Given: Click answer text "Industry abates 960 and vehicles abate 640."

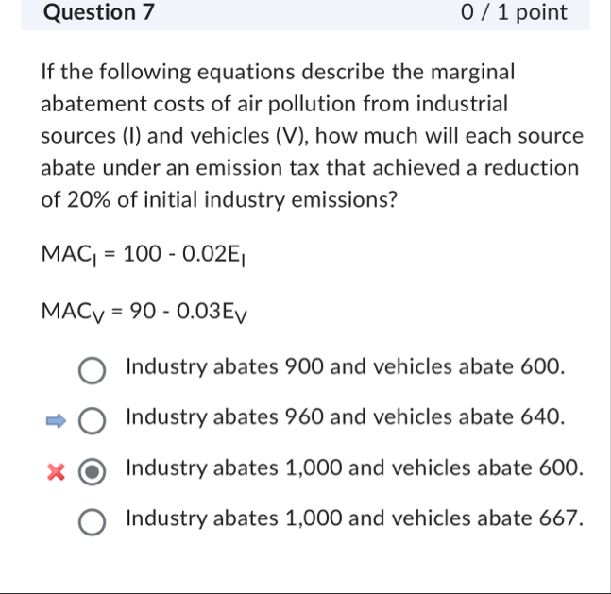Looking at the screenshot, I should click(346, 416).
